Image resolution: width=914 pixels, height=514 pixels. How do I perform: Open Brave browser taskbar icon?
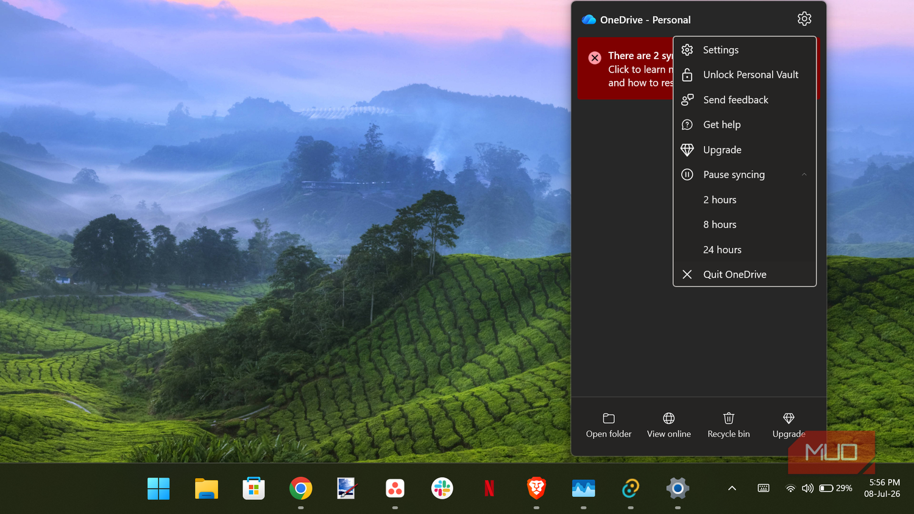536,488
